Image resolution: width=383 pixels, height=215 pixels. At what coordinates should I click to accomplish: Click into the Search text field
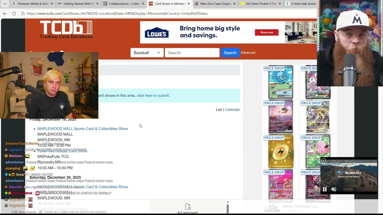pos(192,53)
